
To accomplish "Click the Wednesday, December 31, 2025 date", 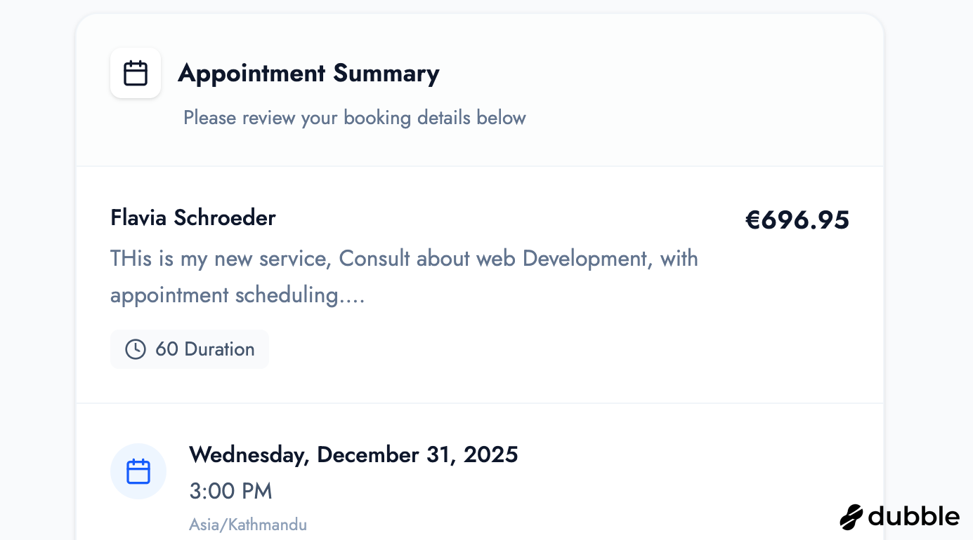I will pos(353,454).
